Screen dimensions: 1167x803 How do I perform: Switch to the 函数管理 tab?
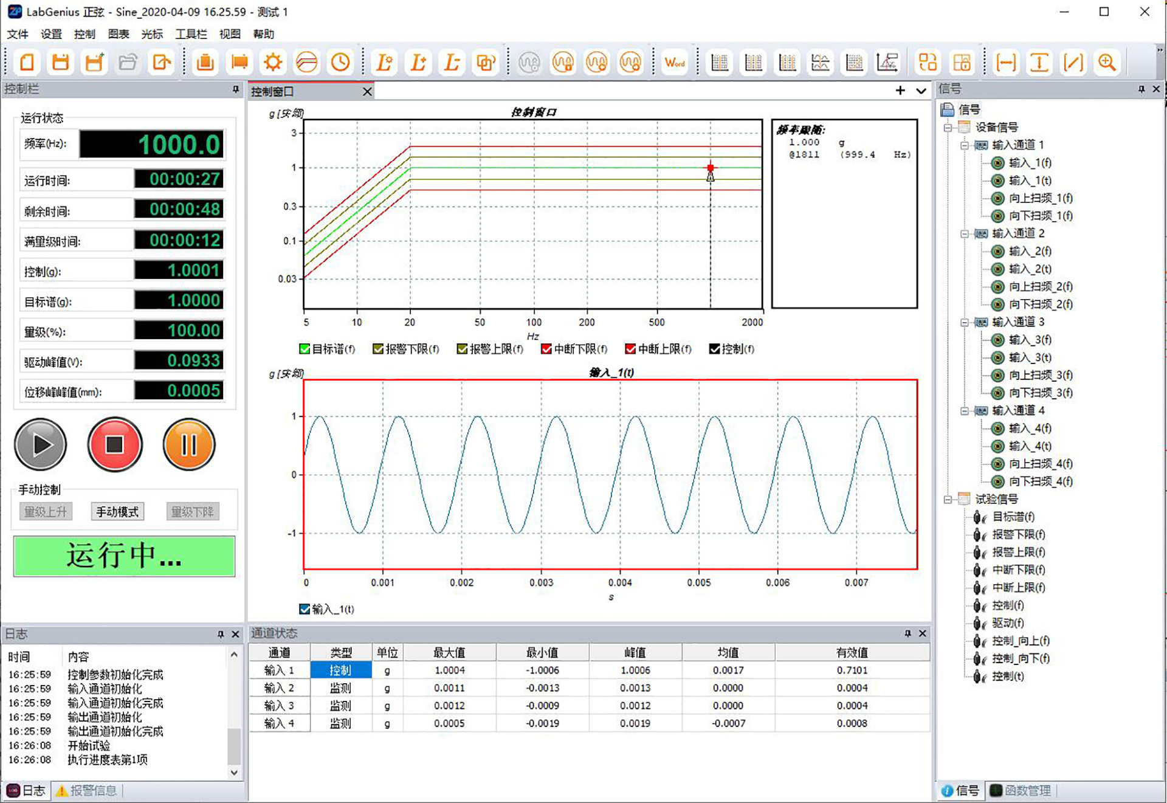(x=1021, y=791)
